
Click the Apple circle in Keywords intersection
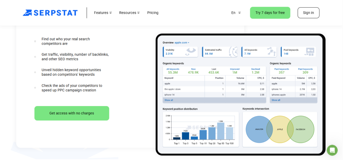(280, 130)
